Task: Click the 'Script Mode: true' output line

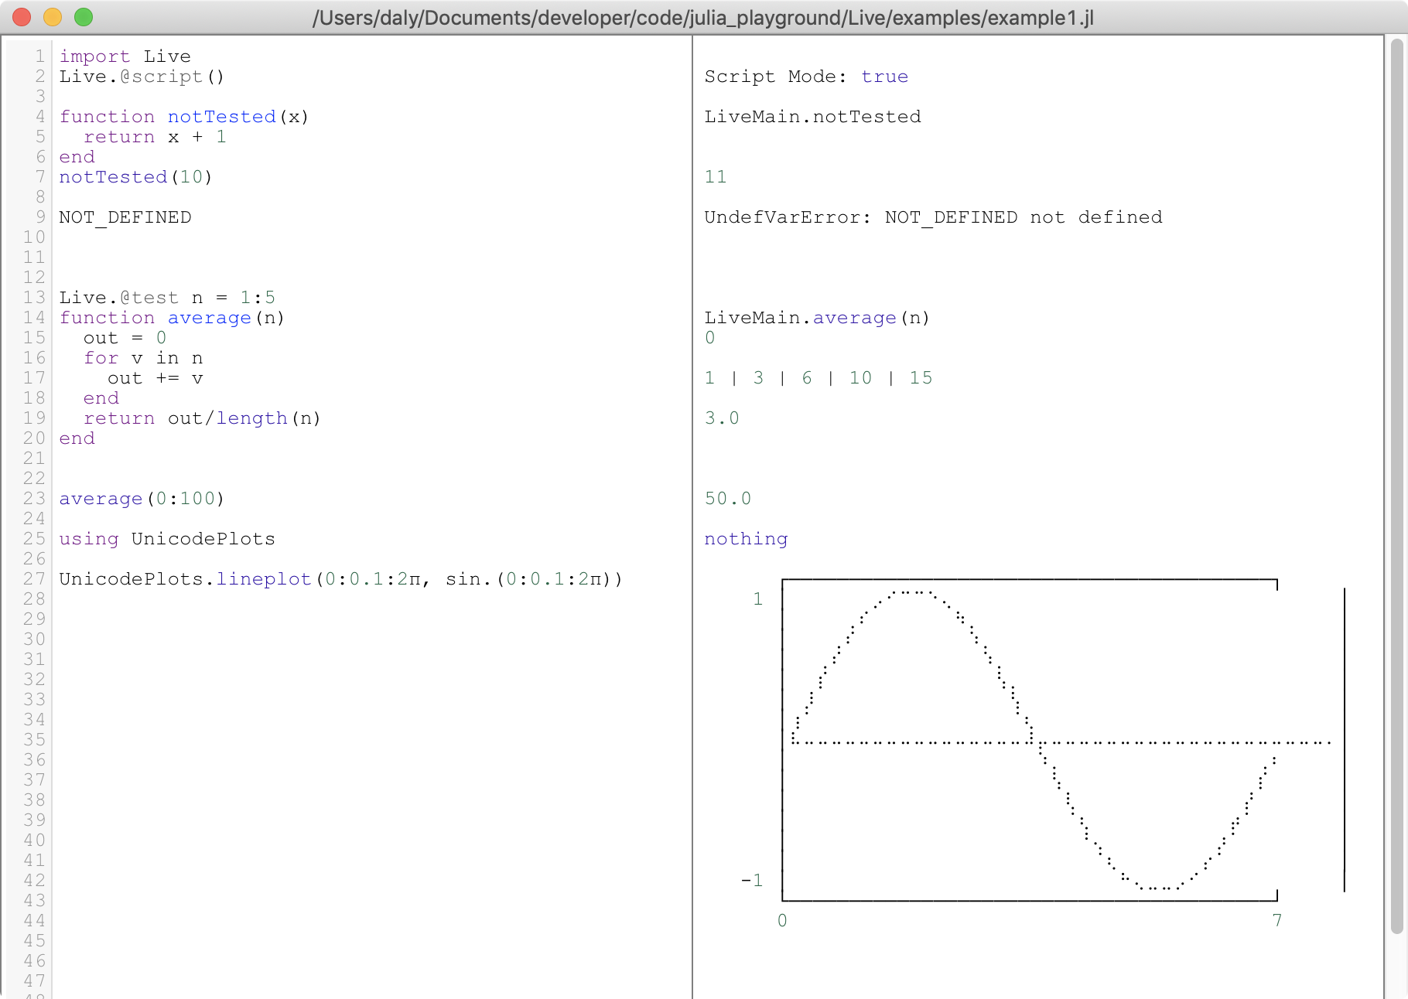Action: tap(805, 77)
